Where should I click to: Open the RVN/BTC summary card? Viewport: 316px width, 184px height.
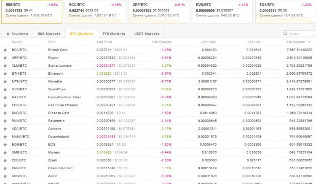click(x=222, y=12)
